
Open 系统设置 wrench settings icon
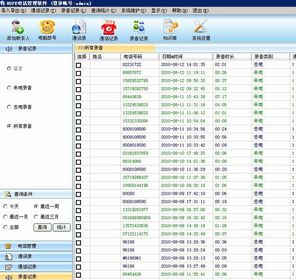click(x=201, y=26)
